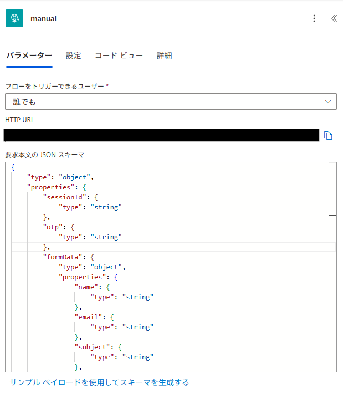The width and height of the screenshot is (343, 418).
Task: Click the "subject" property line
Action: pyautogui.click(x=98, y=348)
